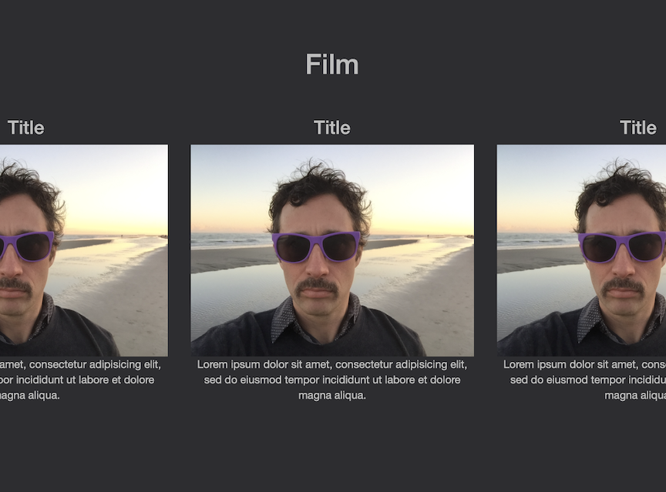Click the Film page heading
Viewport: 666px width, 492px height.
point(331,65)
